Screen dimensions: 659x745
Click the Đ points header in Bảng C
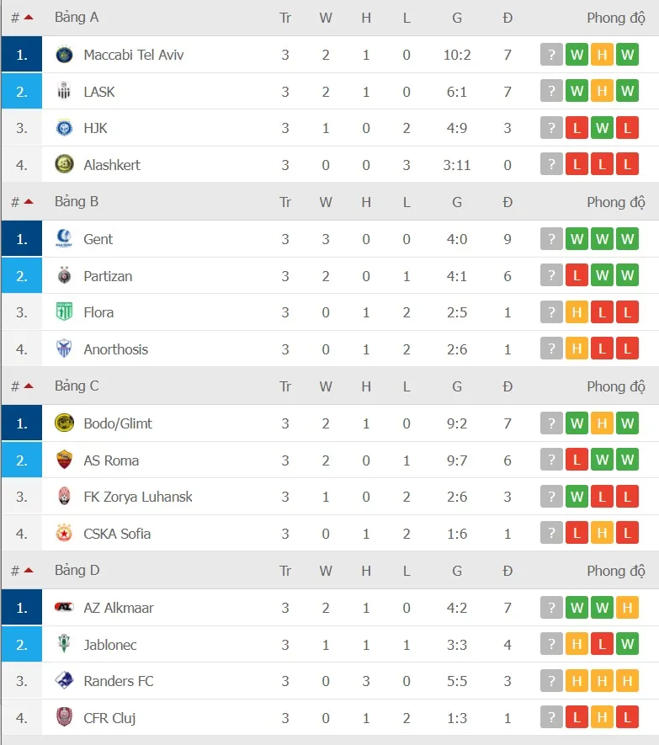coord(508,386)
